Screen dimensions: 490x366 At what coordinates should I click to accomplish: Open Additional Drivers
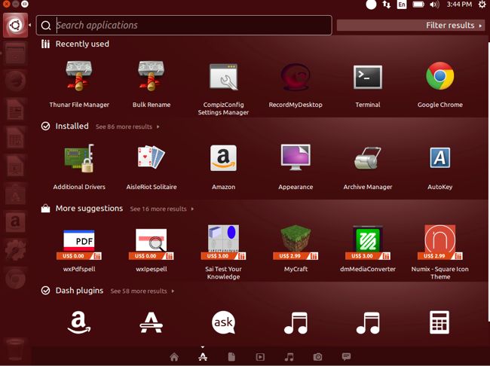tap(79, 167)
